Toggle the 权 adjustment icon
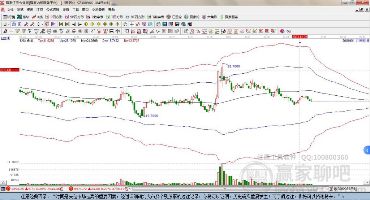 point(47,24)
